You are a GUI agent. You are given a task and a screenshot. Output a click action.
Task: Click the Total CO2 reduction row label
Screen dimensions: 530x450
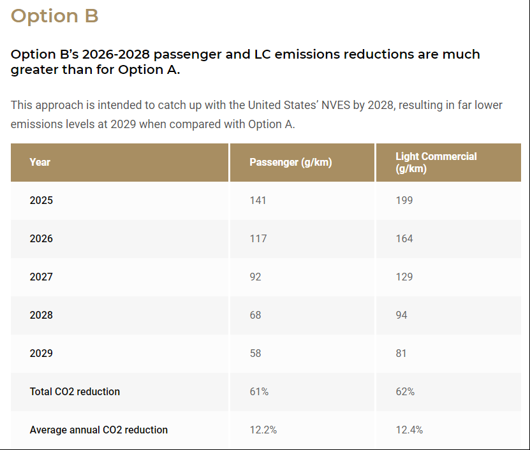(75, 391)
